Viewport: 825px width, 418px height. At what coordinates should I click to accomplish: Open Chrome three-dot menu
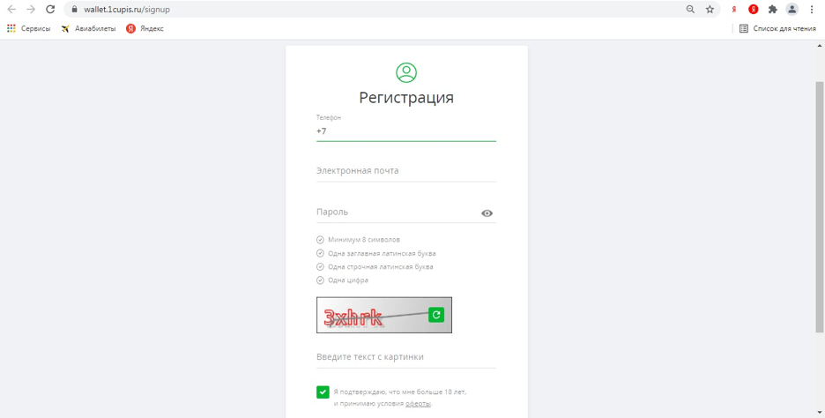coord(812,9)
